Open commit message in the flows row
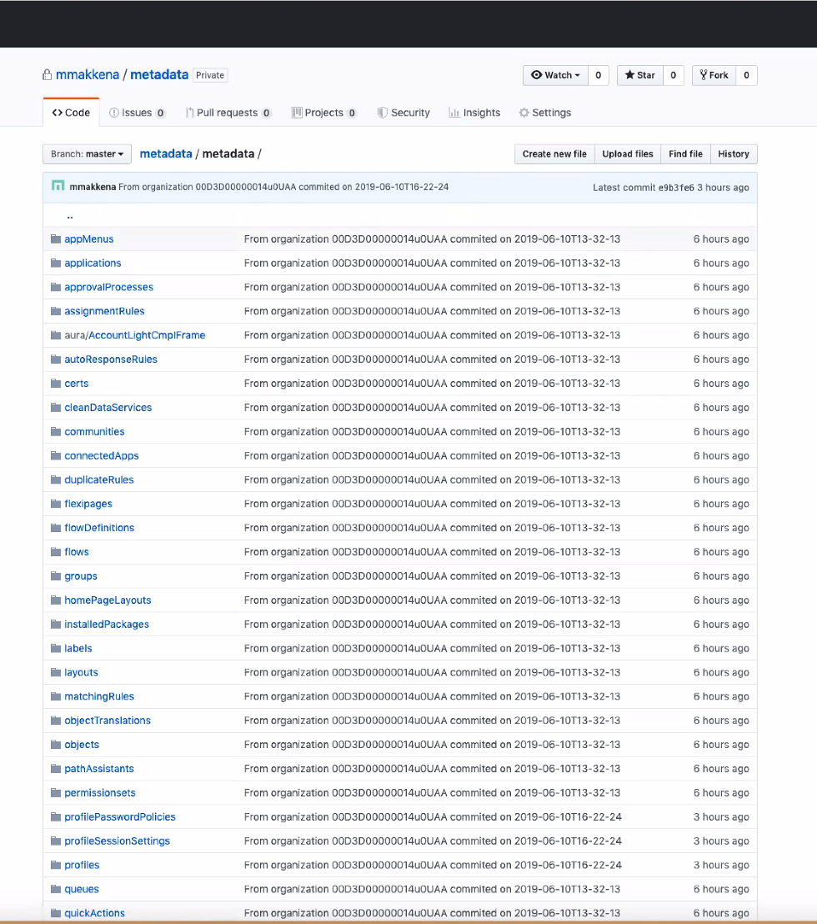 pyautogui.click(x=432, y=551)
